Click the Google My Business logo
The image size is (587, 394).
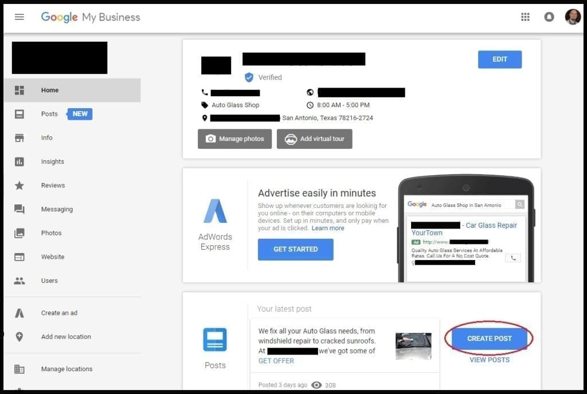point(91,17)
